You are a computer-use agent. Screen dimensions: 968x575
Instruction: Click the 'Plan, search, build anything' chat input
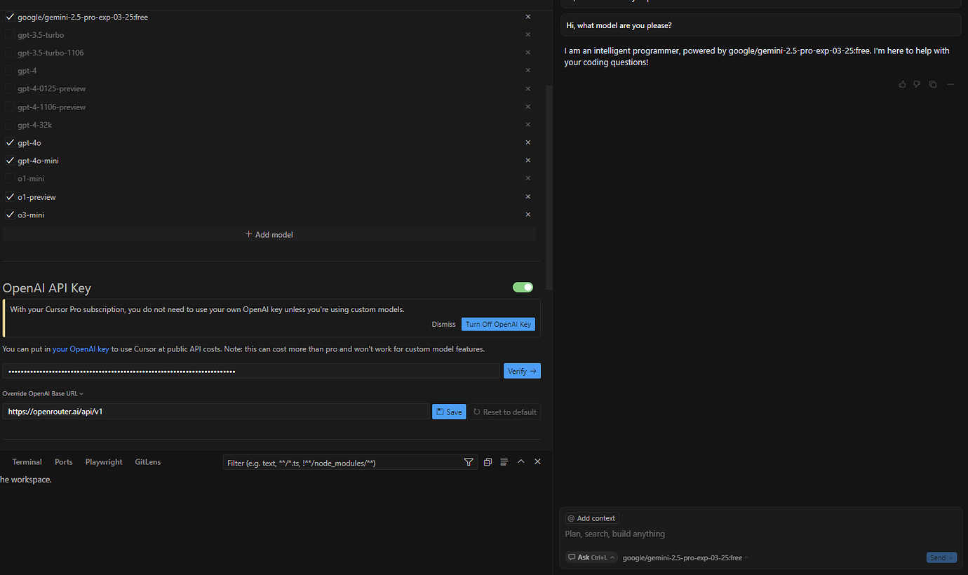760,534
